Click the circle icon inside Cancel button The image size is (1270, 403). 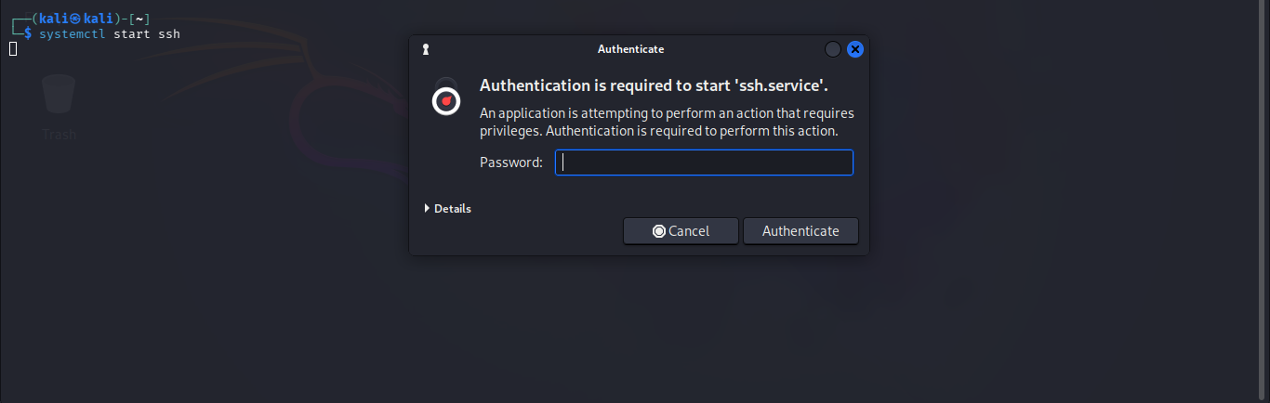(659, 231)
